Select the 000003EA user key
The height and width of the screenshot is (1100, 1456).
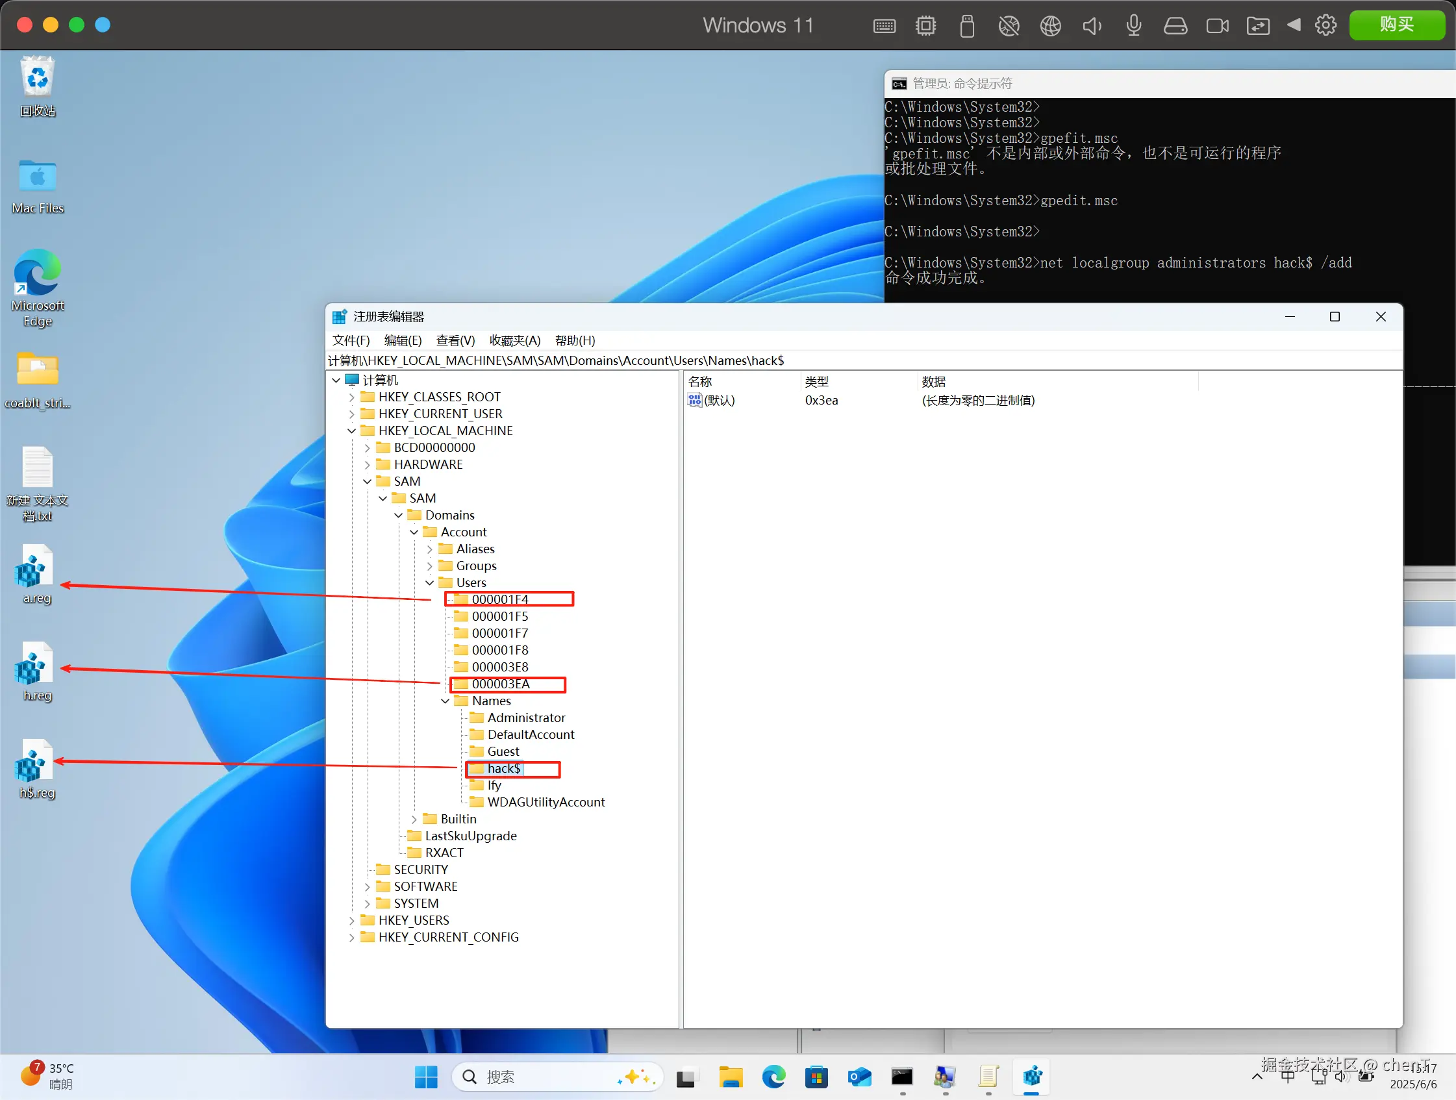500,684
